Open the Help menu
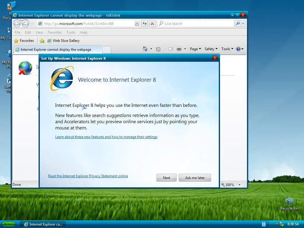This screenshot has height=228, width=304. point(83,32)
